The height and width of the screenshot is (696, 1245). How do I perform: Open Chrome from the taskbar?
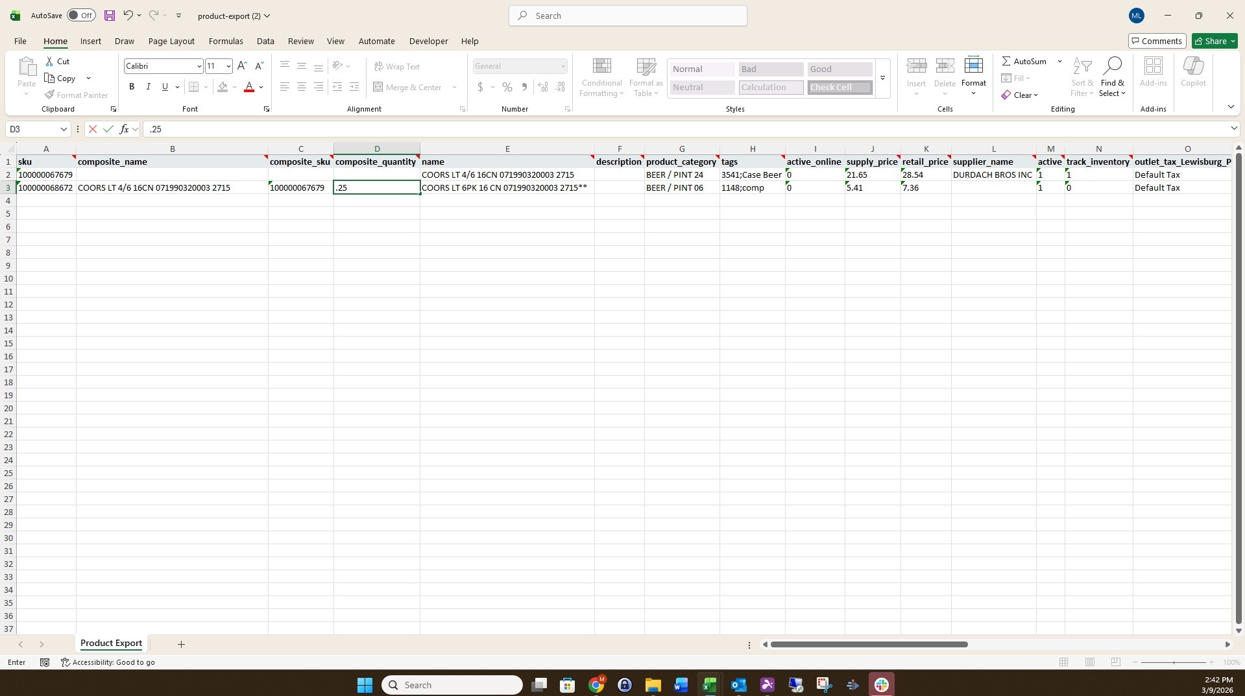click(596, 685)
